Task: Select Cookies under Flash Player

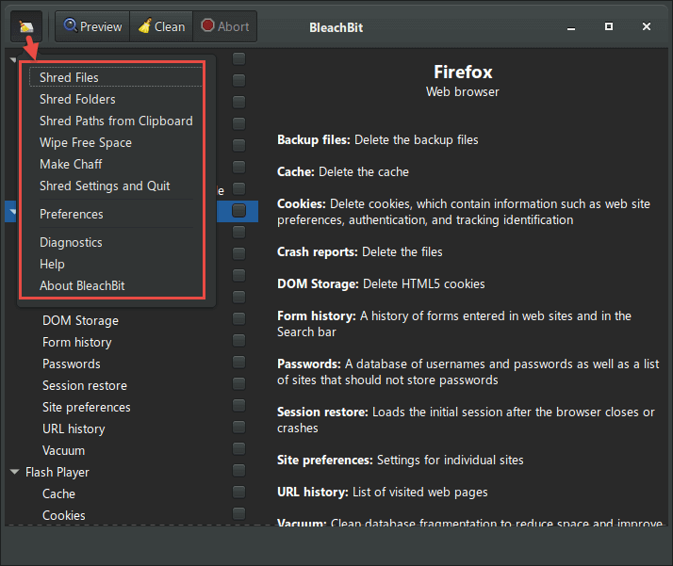Action: point(63,515)
